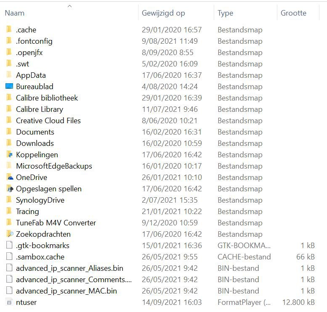The width and height of the screenshot is (327, 312).
Task: Select the folder name Downloads
Action: 35,143
